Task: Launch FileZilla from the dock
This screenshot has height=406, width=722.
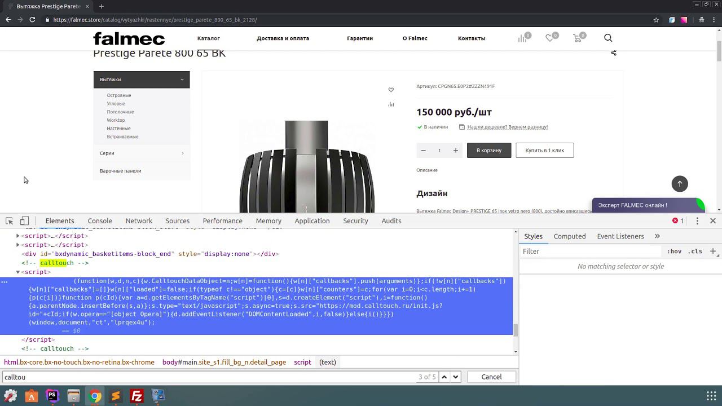Action: point(137,396)
